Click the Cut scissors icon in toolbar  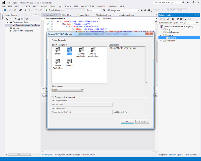(x=25, y=10)
